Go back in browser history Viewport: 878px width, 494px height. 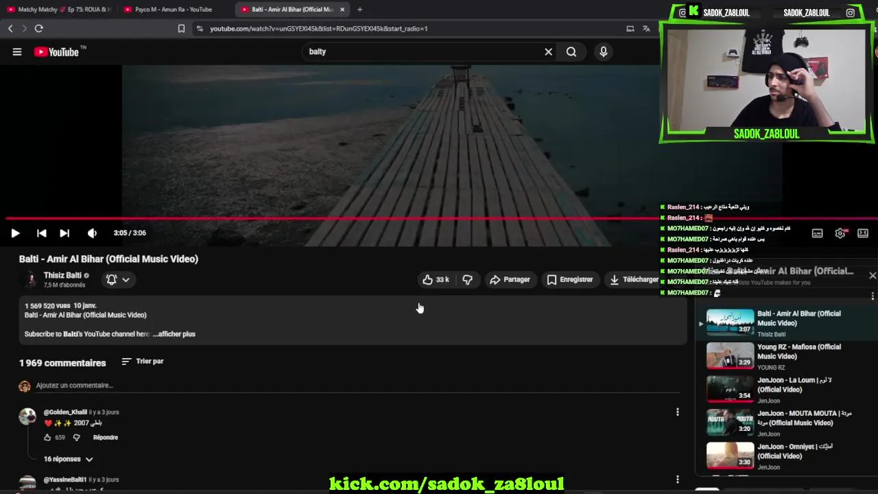(x=10, y=28)
